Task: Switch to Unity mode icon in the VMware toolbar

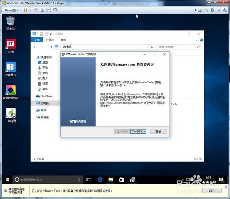Action: [55, 10]
